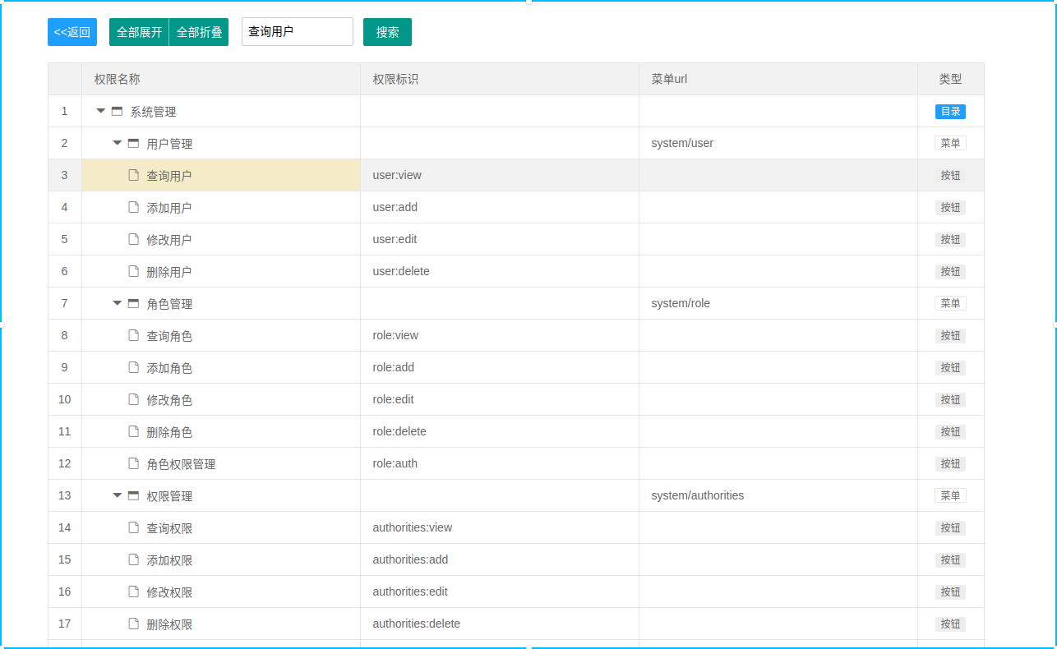Click the document icon beside 查询用户

point(132,174)
